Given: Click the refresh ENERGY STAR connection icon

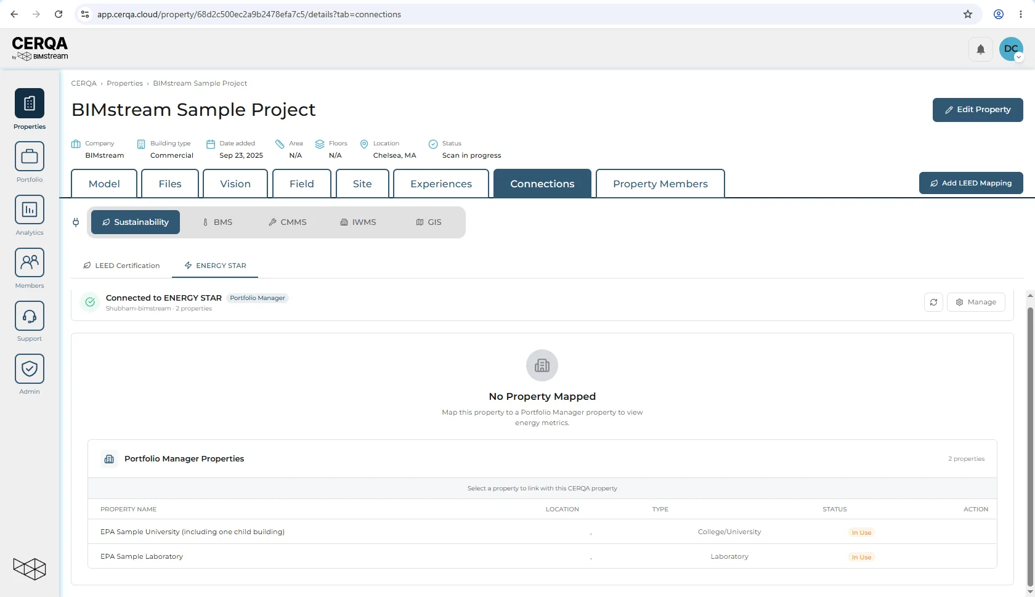Looking at the screenshot, I should (933, 302).
